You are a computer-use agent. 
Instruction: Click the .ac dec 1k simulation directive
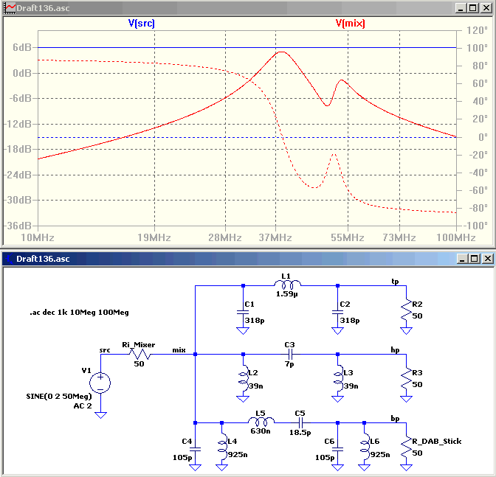pyautogui.click(x=79, y=313)
